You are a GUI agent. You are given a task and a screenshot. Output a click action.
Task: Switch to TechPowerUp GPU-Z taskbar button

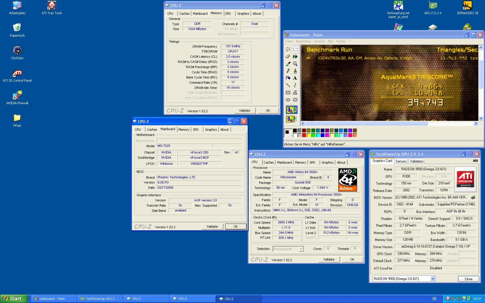click(x=100, y=299)
